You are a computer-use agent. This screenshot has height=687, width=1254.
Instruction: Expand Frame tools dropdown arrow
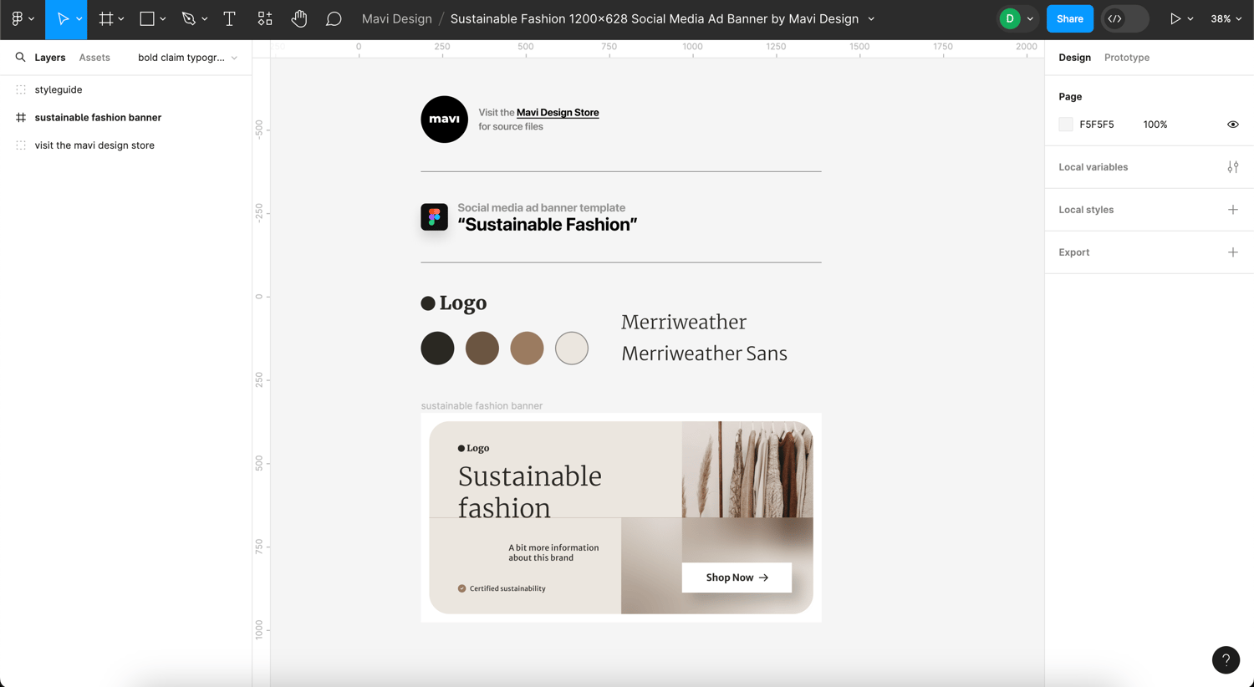coord(121,18)
